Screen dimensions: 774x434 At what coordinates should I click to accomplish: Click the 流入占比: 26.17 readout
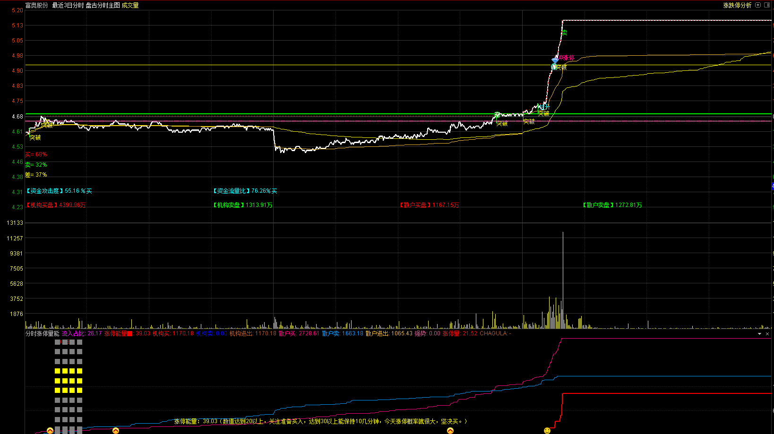pyautogui.click(x=82, y=333)
